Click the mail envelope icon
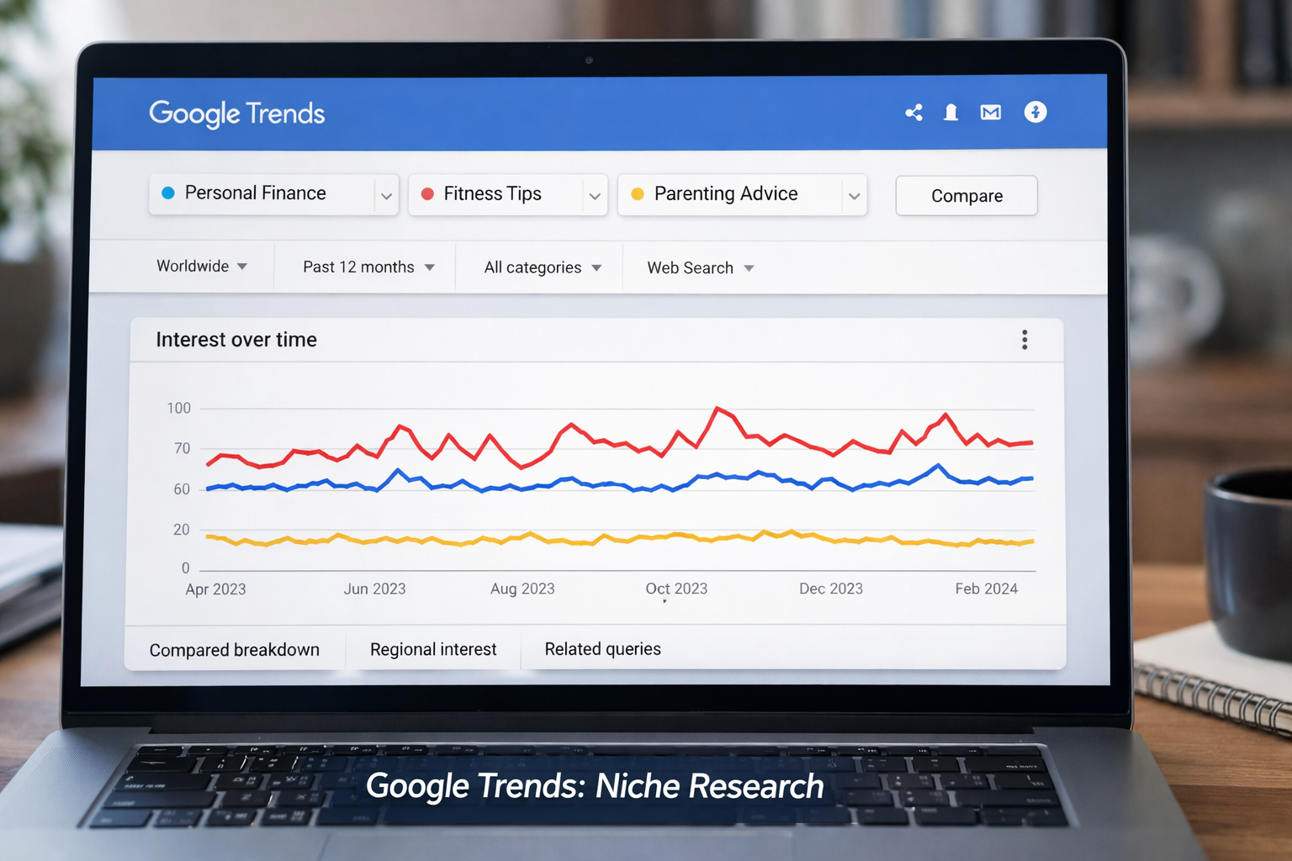 point(991,113)
